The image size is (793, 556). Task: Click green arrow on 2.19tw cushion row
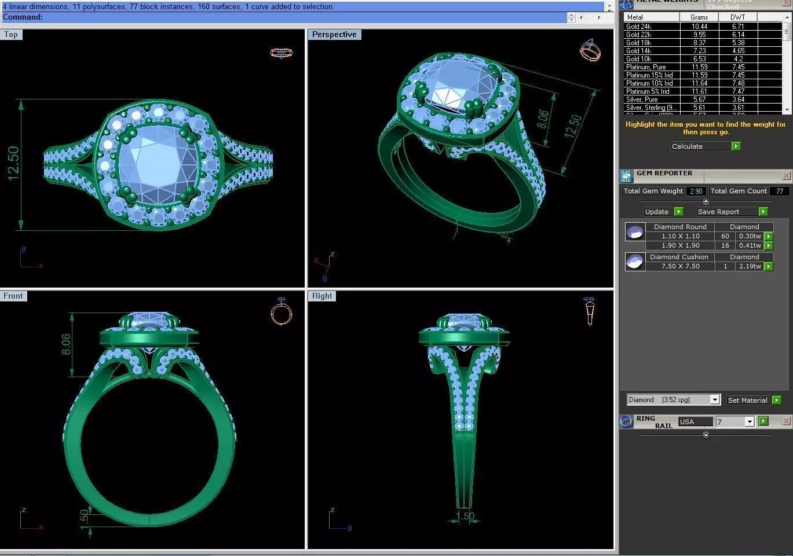click(x=769, y=267)
